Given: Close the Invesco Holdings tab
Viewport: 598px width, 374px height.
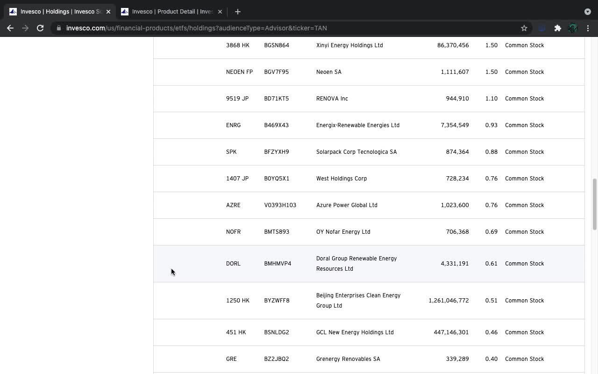Looking at the screenshot, I should coord(108,12).
